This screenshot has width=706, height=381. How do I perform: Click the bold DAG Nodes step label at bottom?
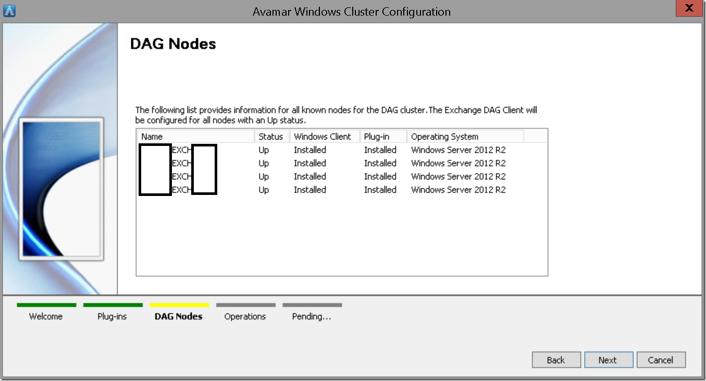click(x=179, y=316)
